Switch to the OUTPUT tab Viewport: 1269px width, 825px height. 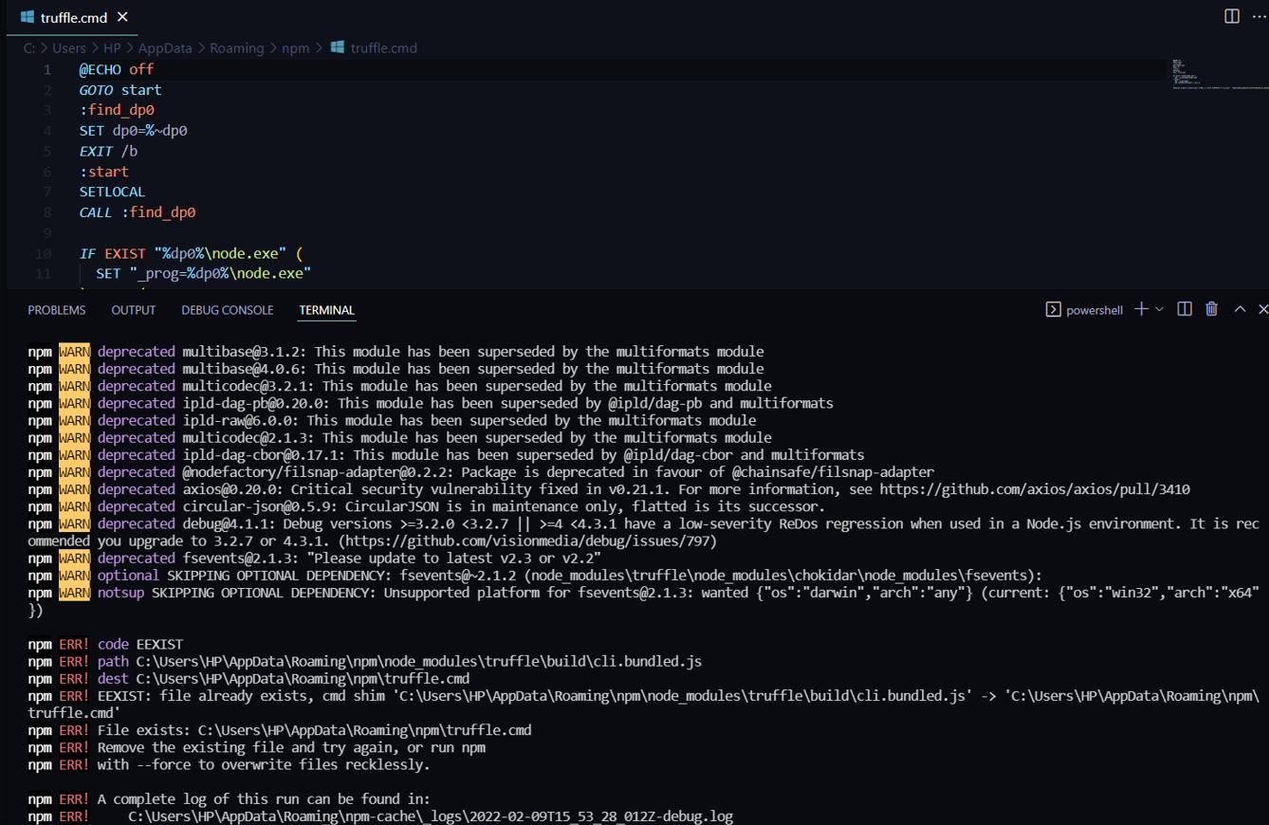pos(133,309)
